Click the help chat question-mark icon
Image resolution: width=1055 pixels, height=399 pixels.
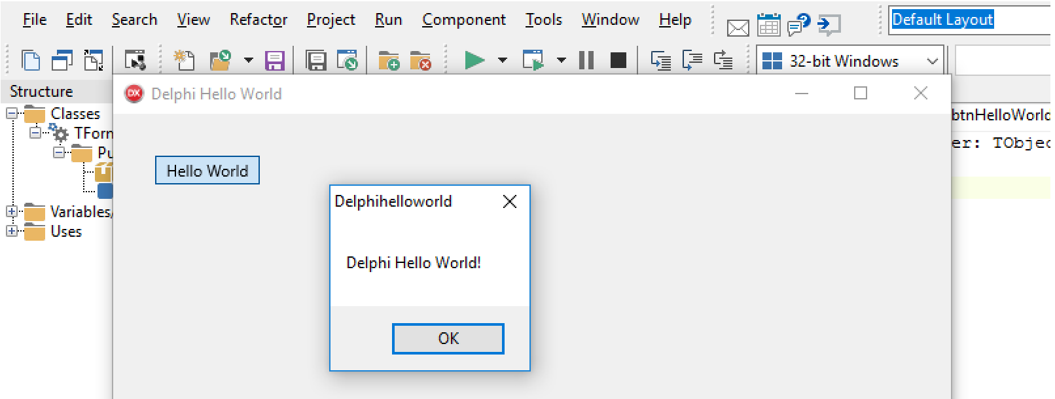coord(799,25)
